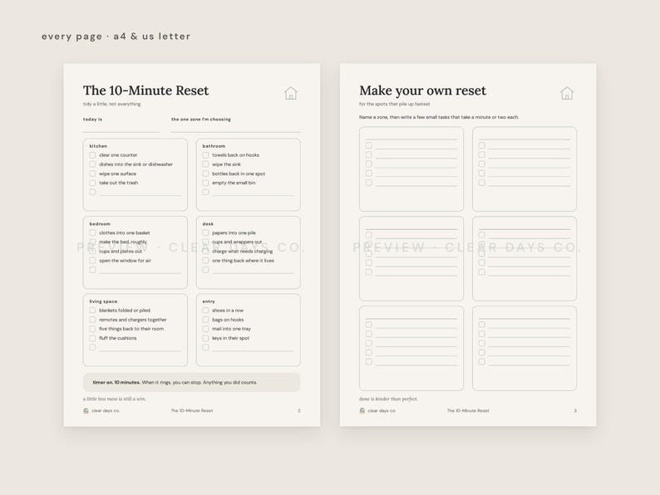Viewport: 660px width, 495px height.
Task: Click the 'every page · a4 & us letter' caption
Action: click(116, 37)
